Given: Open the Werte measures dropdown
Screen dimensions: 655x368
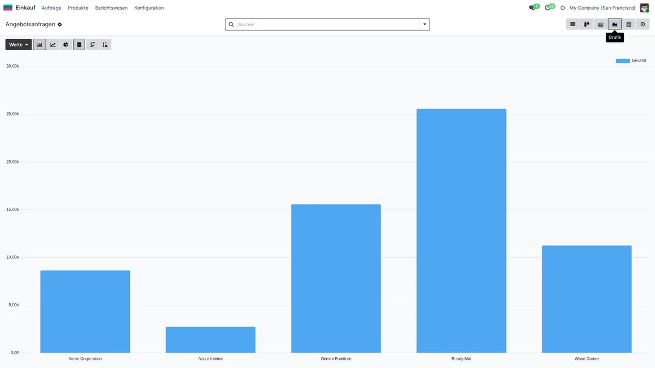Looking at the screenshot, I should [19, 45].
